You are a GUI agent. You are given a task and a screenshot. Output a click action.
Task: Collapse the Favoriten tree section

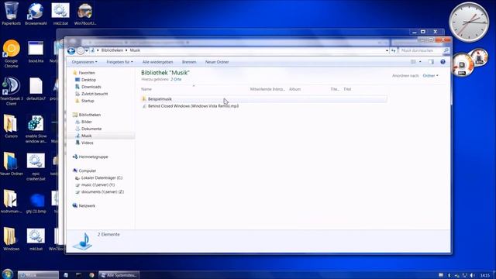(x=86, y=73)
